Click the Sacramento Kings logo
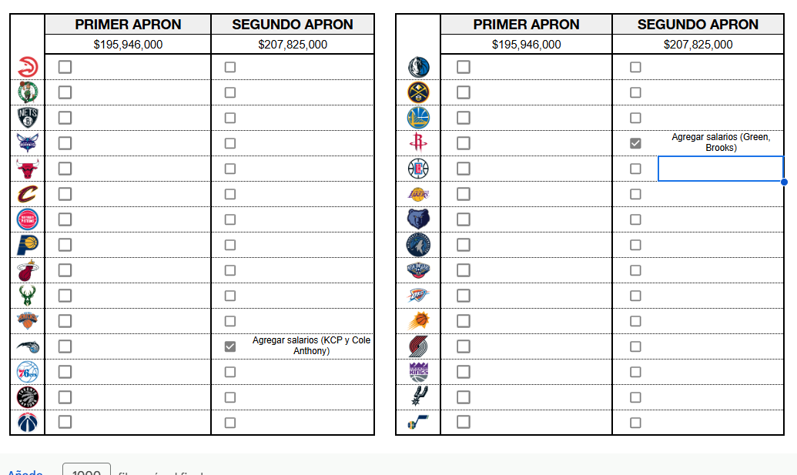This screenshot has width=797, height=475. (x=418, y=372)
